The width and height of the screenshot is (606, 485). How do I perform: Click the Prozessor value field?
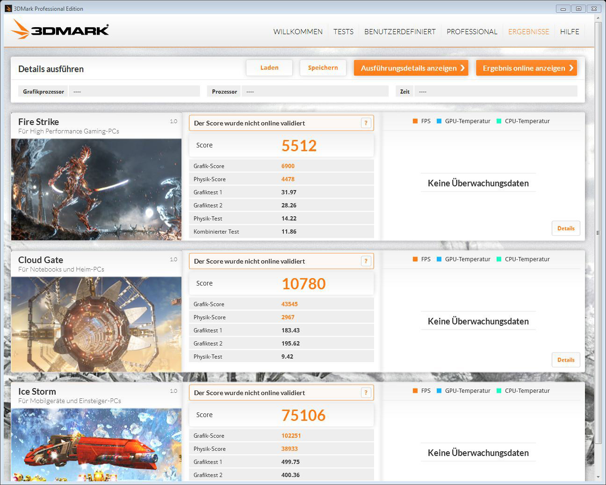pos(315,91)
